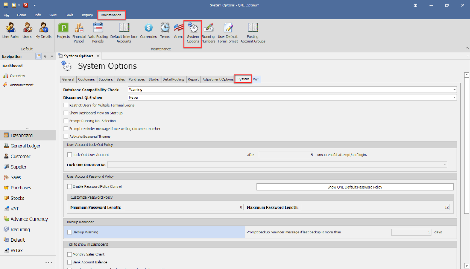Click Show QNE Default Password Policy

pyautogui.click(x=355, y=187)
